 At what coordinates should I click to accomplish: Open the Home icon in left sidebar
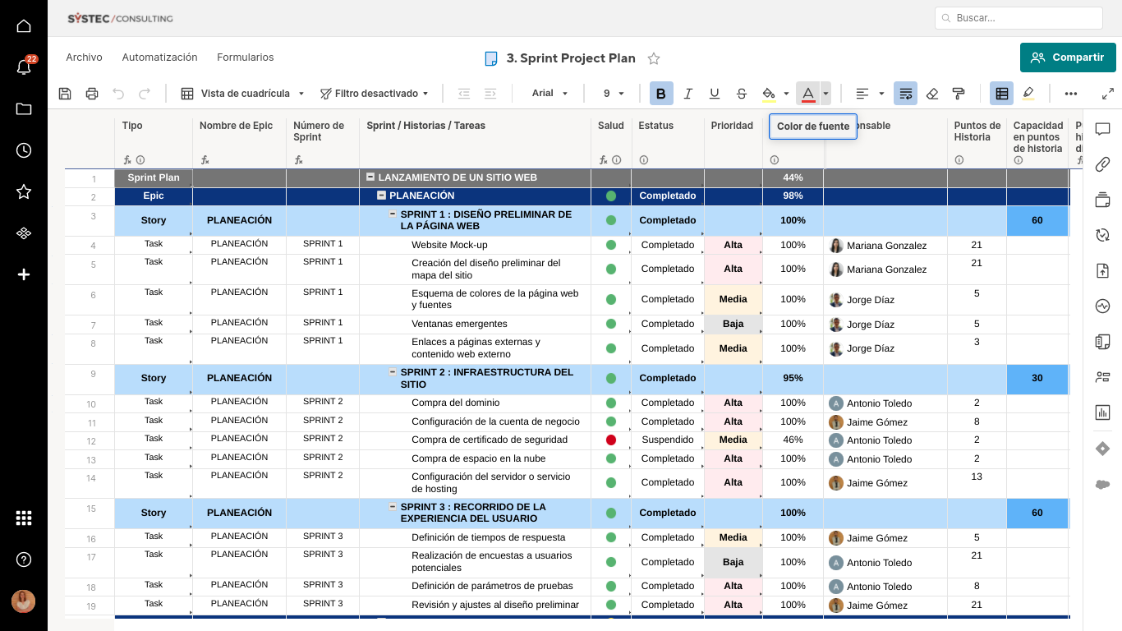tap(24, 26)
